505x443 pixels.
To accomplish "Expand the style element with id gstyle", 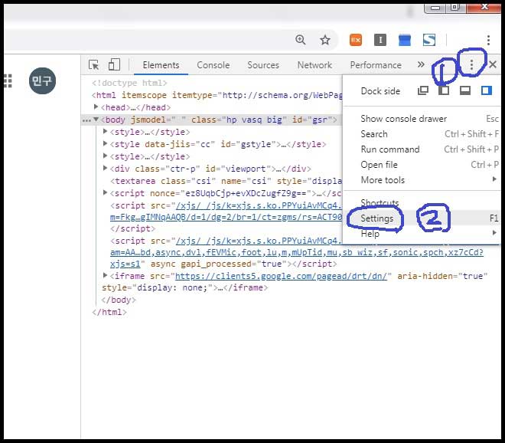I will [x=105, y=143].
